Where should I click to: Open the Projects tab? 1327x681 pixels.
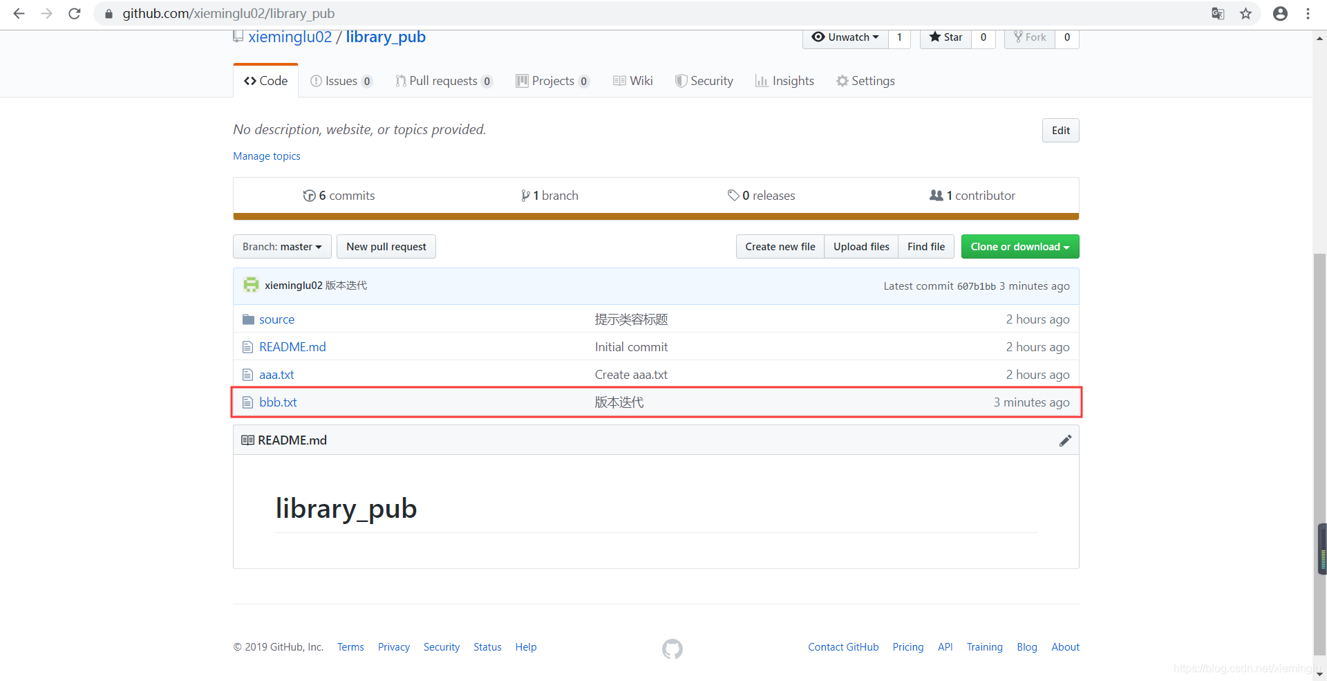pos(553,81)
